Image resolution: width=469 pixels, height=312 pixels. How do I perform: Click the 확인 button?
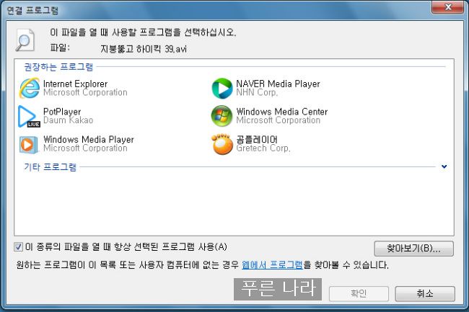coord(359,294)
